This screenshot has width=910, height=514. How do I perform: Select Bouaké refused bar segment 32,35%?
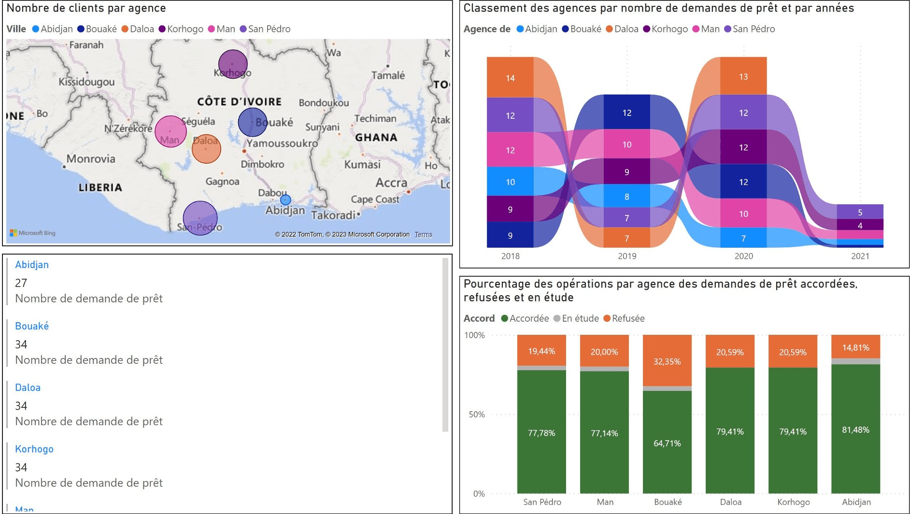pyautogui.click(x=667, y=360)
